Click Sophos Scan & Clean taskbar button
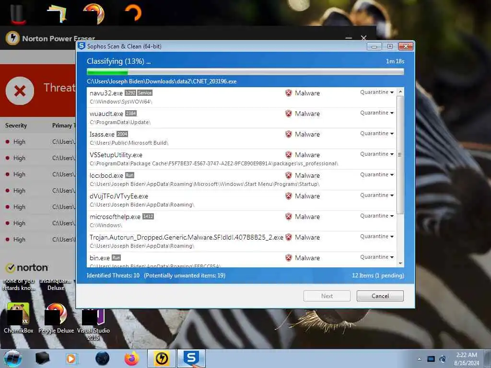Screen dimensions: 491x368 (191, 358)
